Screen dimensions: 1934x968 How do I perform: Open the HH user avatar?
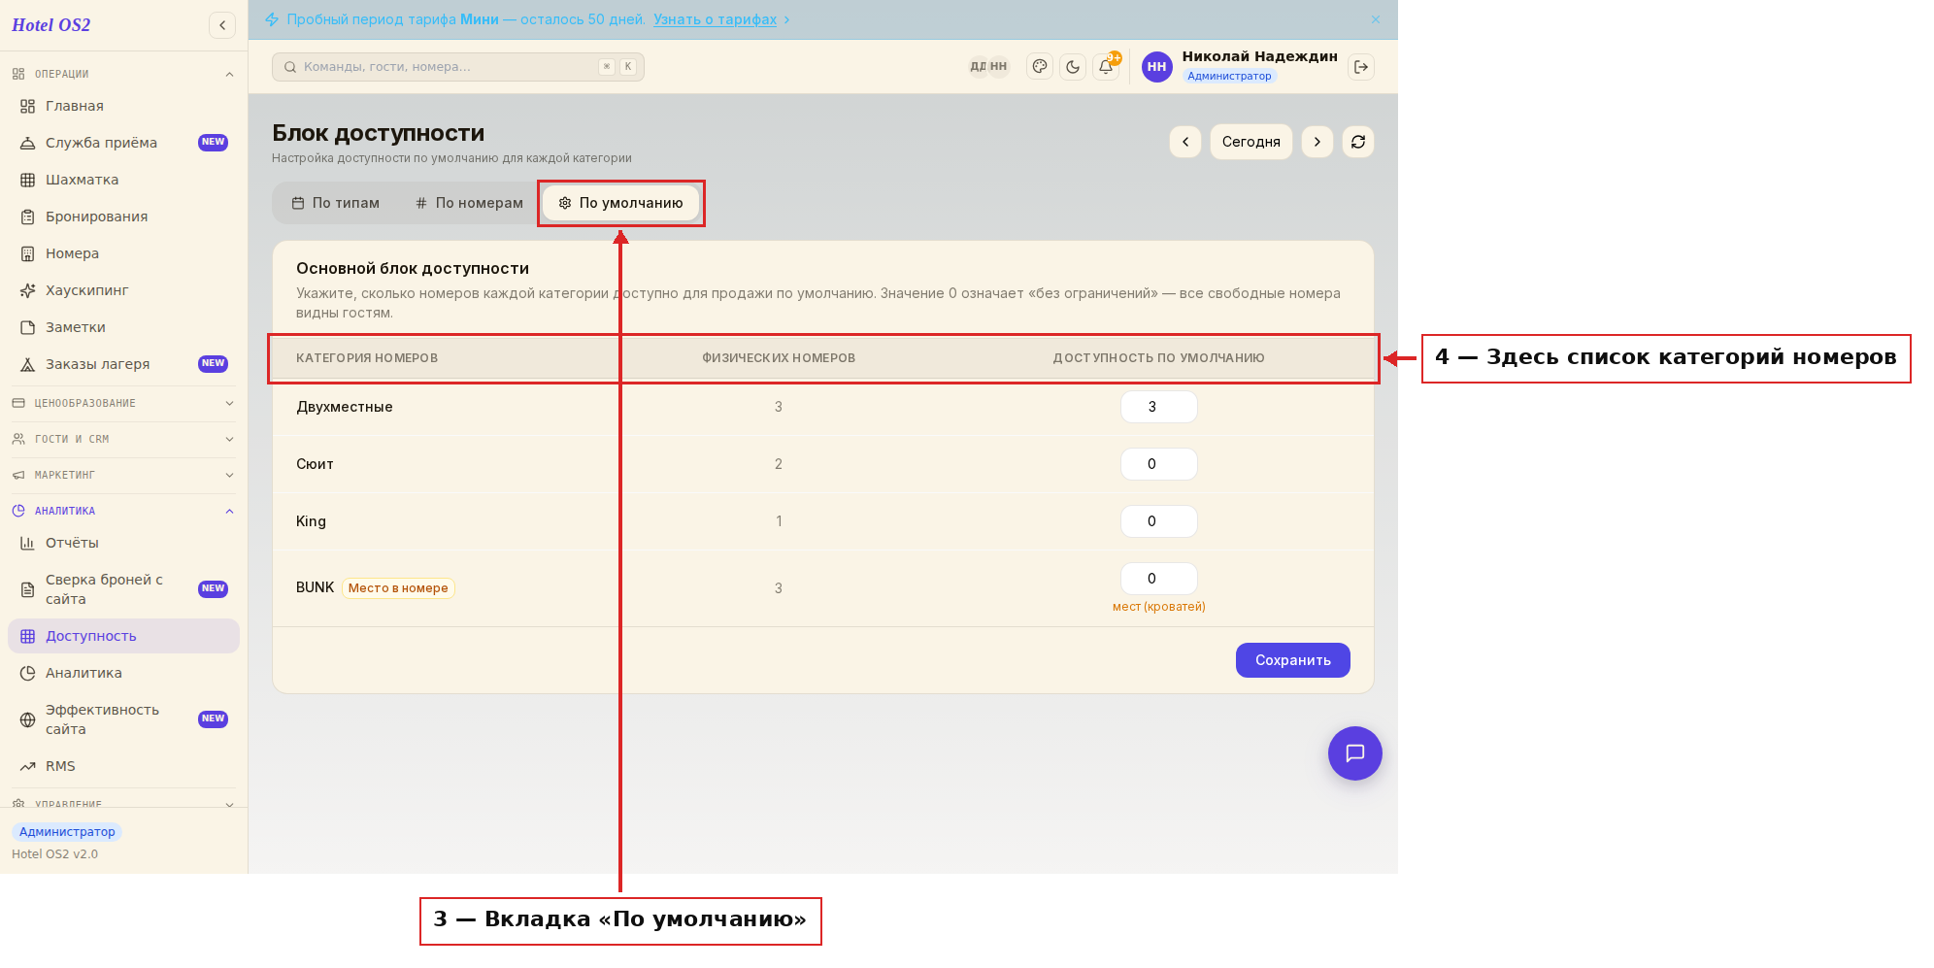[x=1156, y=67]
